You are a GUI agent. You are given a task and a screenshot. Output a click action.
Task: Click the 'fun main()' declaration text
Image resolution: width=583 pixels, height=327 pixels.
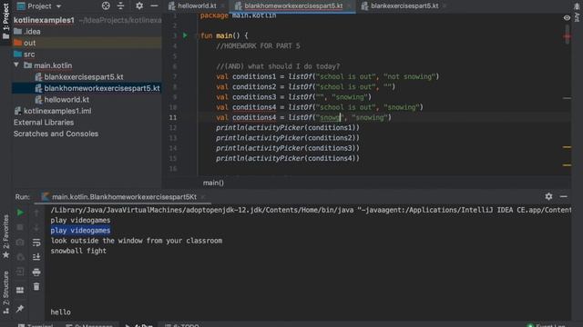click(x=224, y=35)
